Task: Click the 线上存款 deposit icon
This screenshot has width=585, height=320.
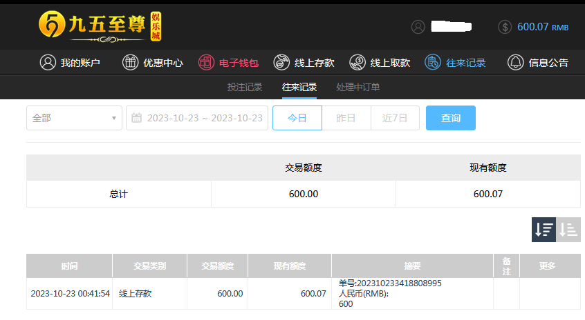Action: 281,62
